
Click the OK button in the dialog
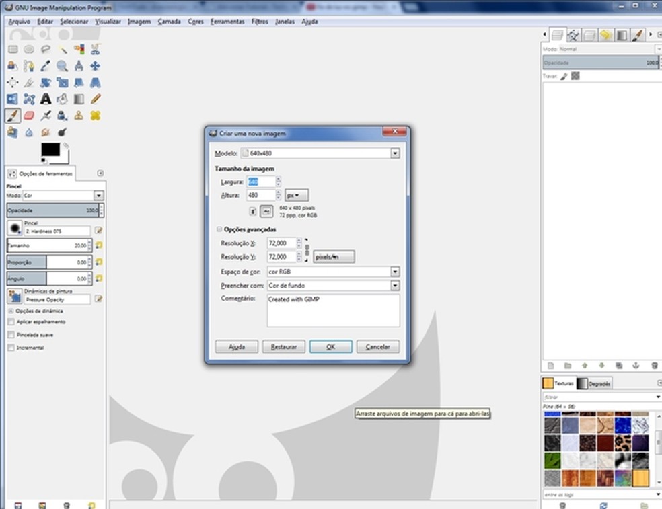point(330,347)
